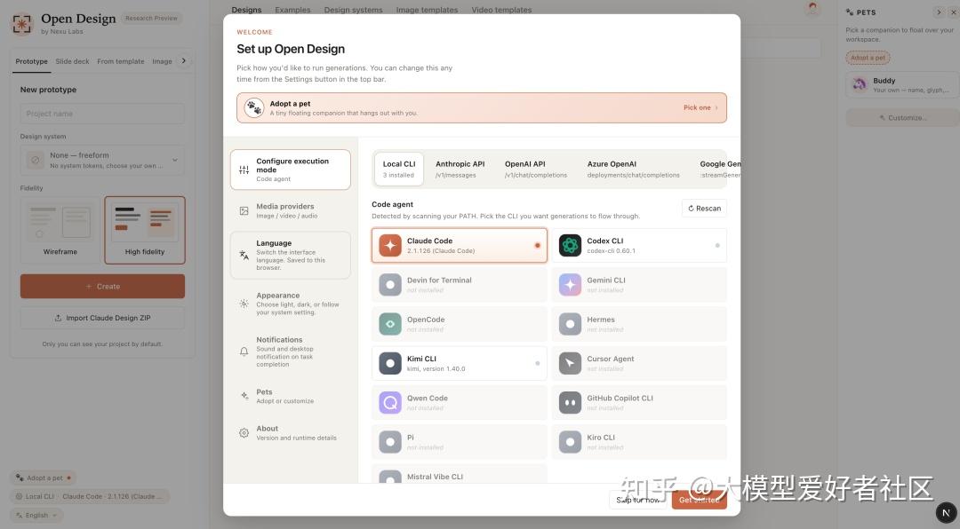960x529 pixels.
Task: Click the orange Create button
Action: [102, 286]
